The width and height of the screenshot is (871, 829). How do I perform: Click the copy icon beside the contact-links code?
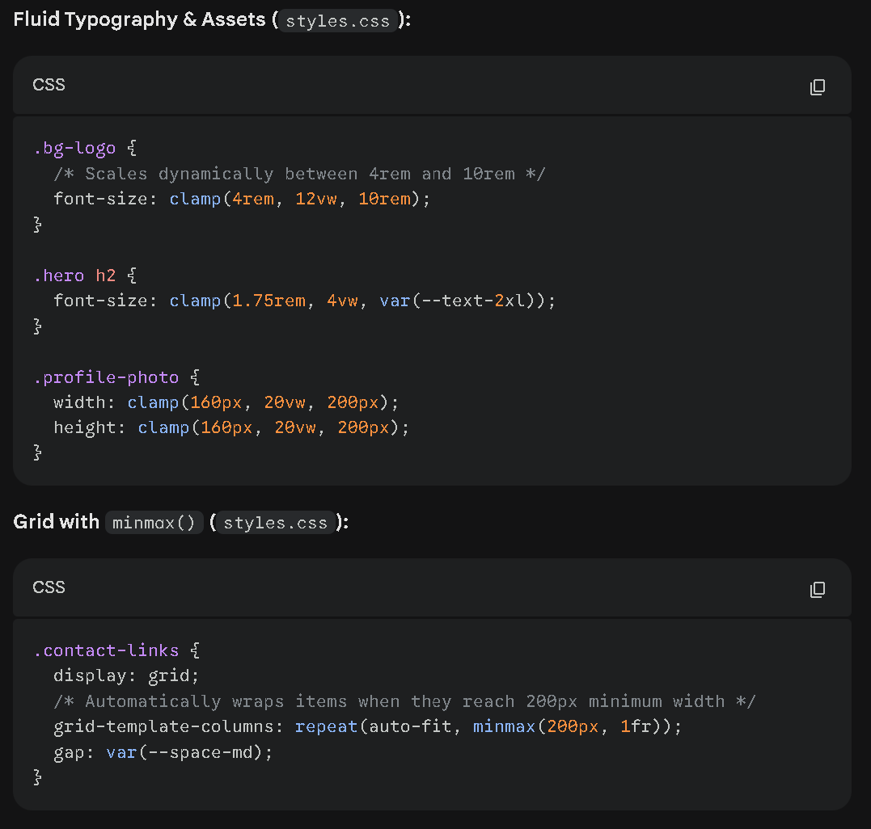818,590
